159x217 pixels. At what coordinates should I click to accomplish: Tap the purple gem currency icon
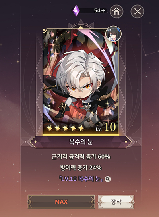pos(76,11)
